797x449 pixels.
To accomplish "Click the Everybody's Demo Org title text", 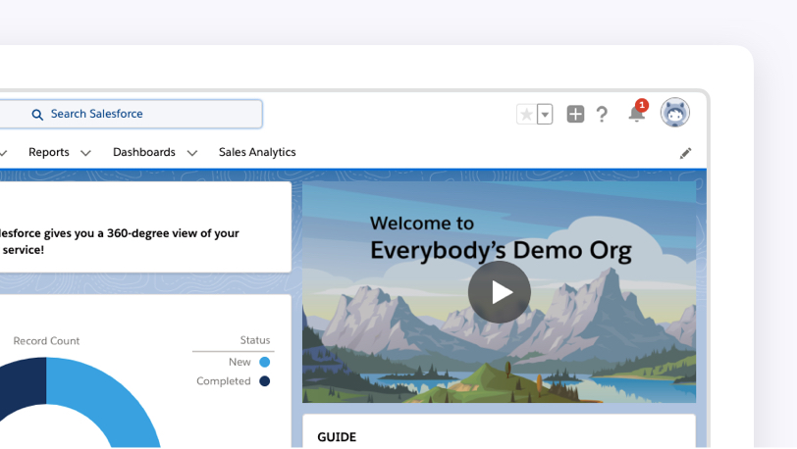I will coord(501,250).
